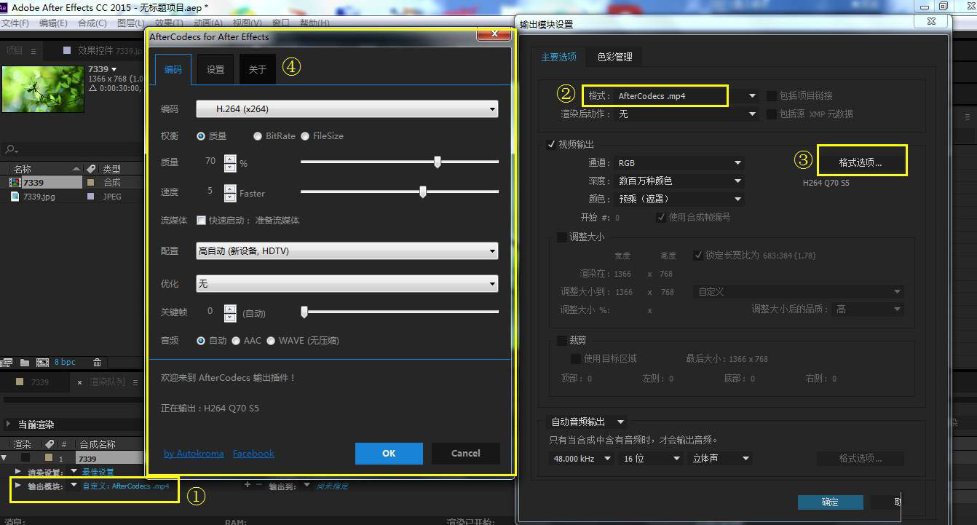977x525 pixels.
Task: Click 确定 in the output module settings
Action: (830, 502)
